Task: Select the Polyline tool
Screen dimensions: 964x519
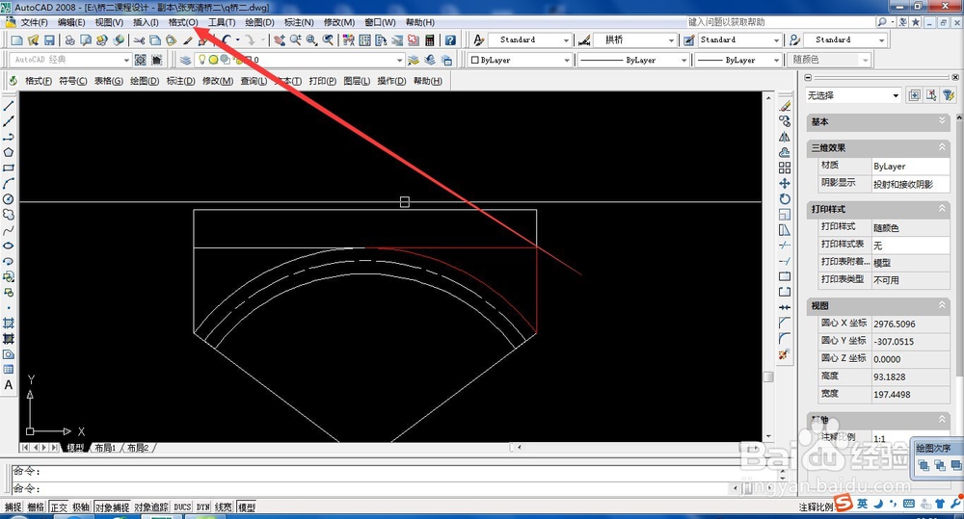Action: 9,137
